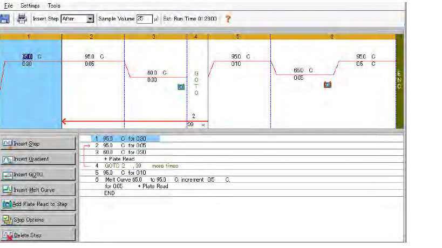Select list row '6 Melt Curve 65.0 to 95.0'
This screenshot has height=248, width=442.
click(x=242, y=180)
